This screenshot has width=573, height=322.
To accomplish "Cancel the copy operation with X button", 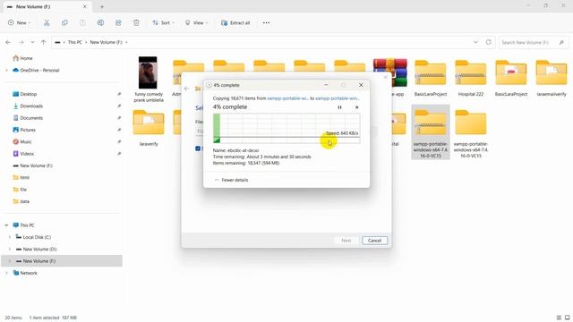I will pos(356,107).
